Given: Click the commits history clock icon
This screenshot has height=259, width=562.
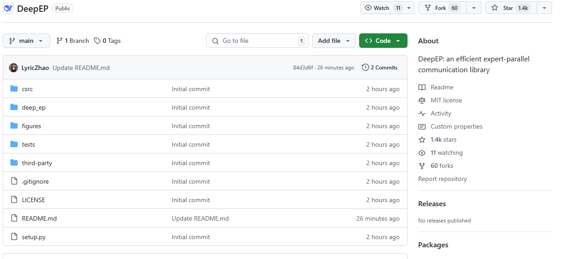Looking at the screenshot, I should point(365,68).
